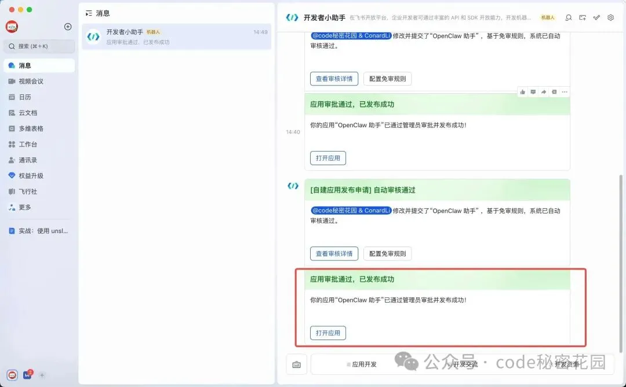The height and width of the screenshot is (387, 626).
Task: Click 配置免审规则 in the lower card
Action: [x=387, y=254]
